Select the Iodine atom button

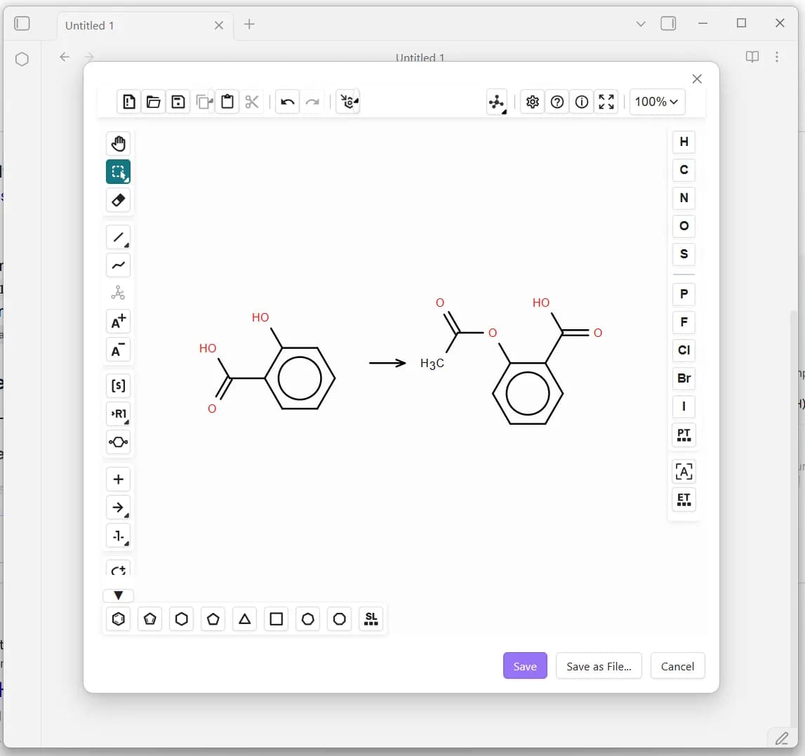(684, 406)
